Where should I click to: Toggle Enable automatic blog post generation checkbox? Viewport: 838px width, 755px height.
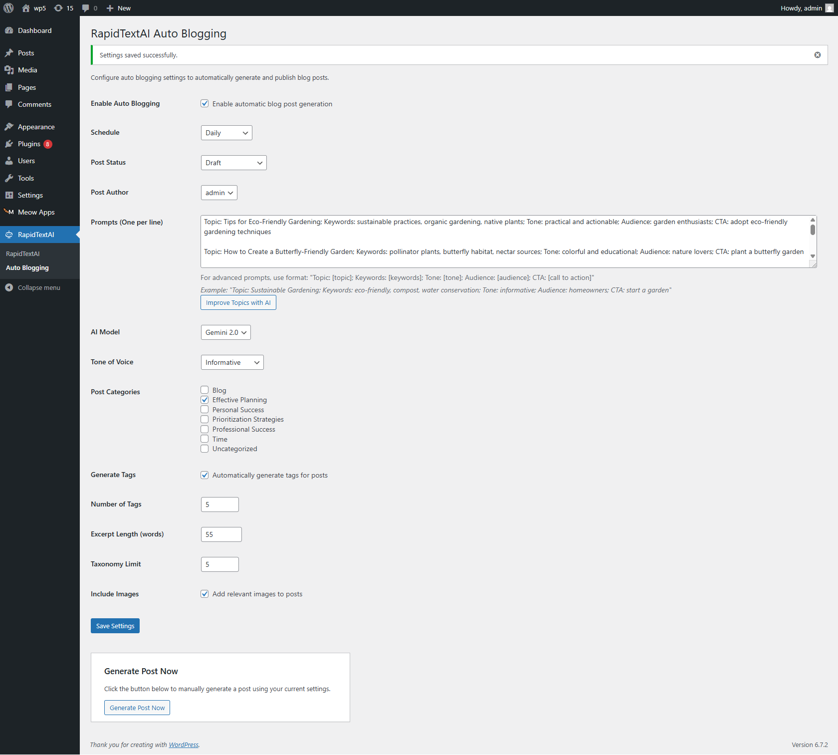click(x=205, y=103)
